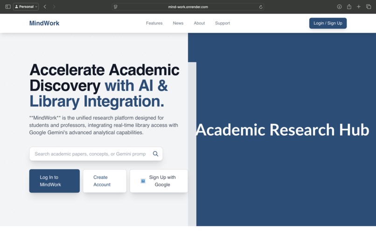Click the Accelerate Academic Discovery headline

[104, 86]
